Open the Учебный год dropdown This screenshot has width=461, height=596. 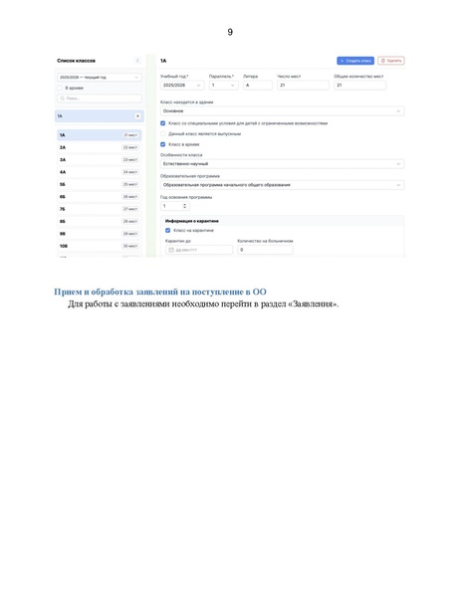click(182, 86)
